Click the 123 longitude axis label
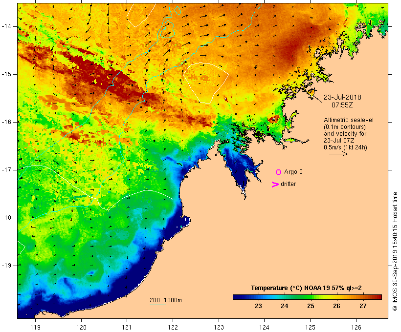This screenshot has height=332, width=401. pos(219,328)
